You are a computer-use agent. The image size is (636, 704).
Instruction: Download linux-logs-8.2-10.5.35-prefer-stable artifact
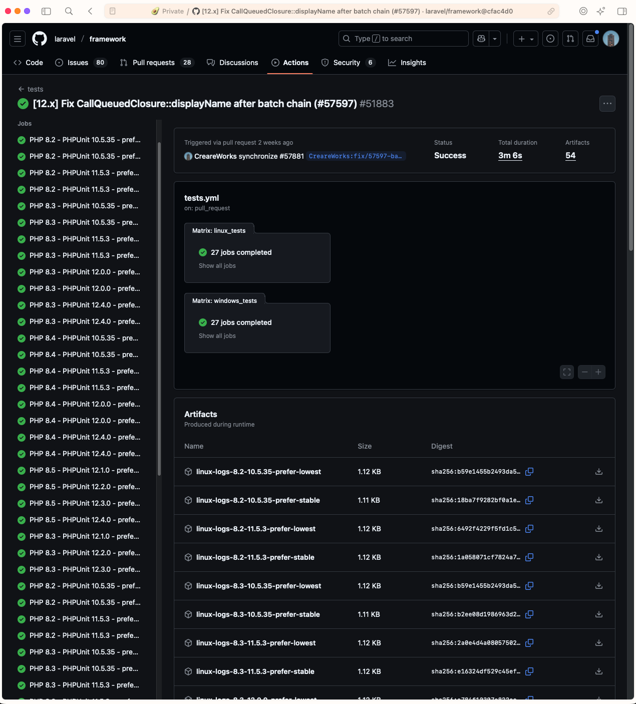[x=599, y=500]
